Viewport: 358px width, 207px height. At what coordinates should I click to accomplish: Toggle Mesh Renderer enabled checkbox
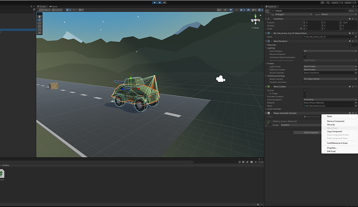point(272,41)
